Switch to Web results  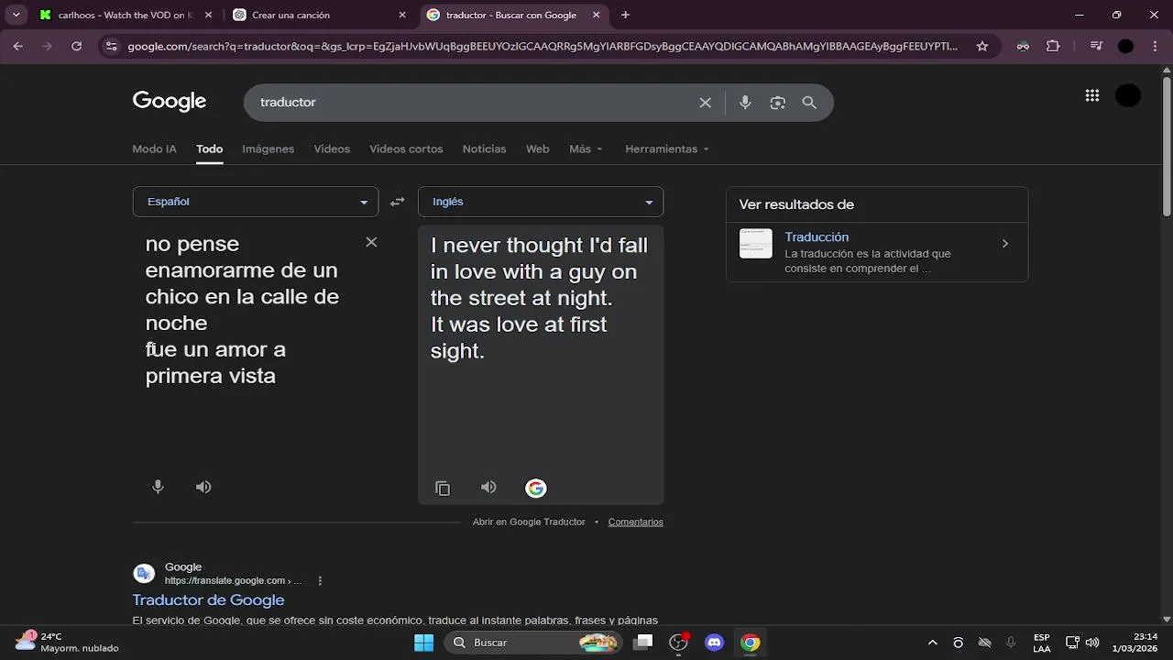click(538, 148)
